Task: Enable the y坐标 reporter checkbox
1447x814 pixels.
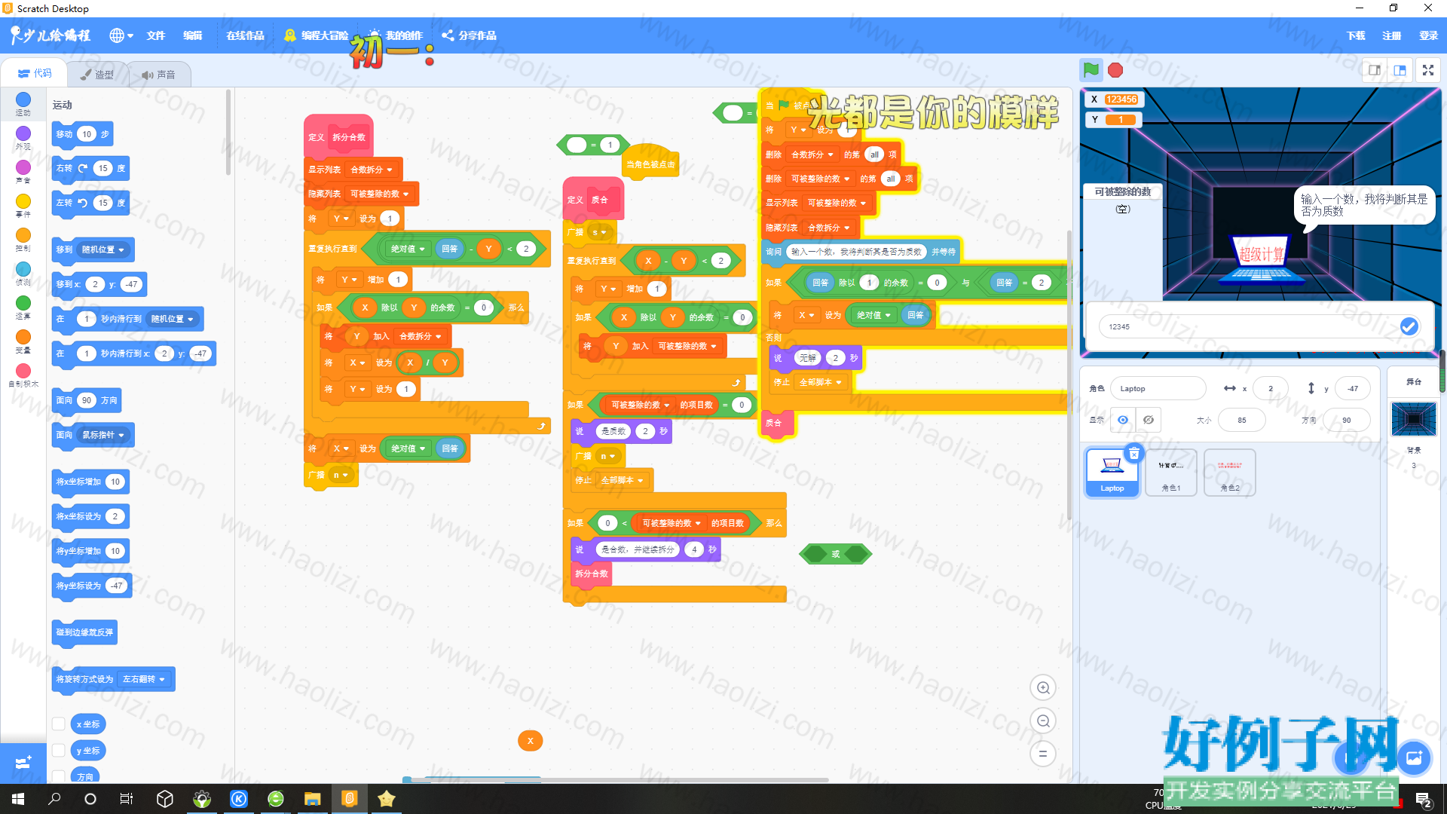Action: [58, 750]
